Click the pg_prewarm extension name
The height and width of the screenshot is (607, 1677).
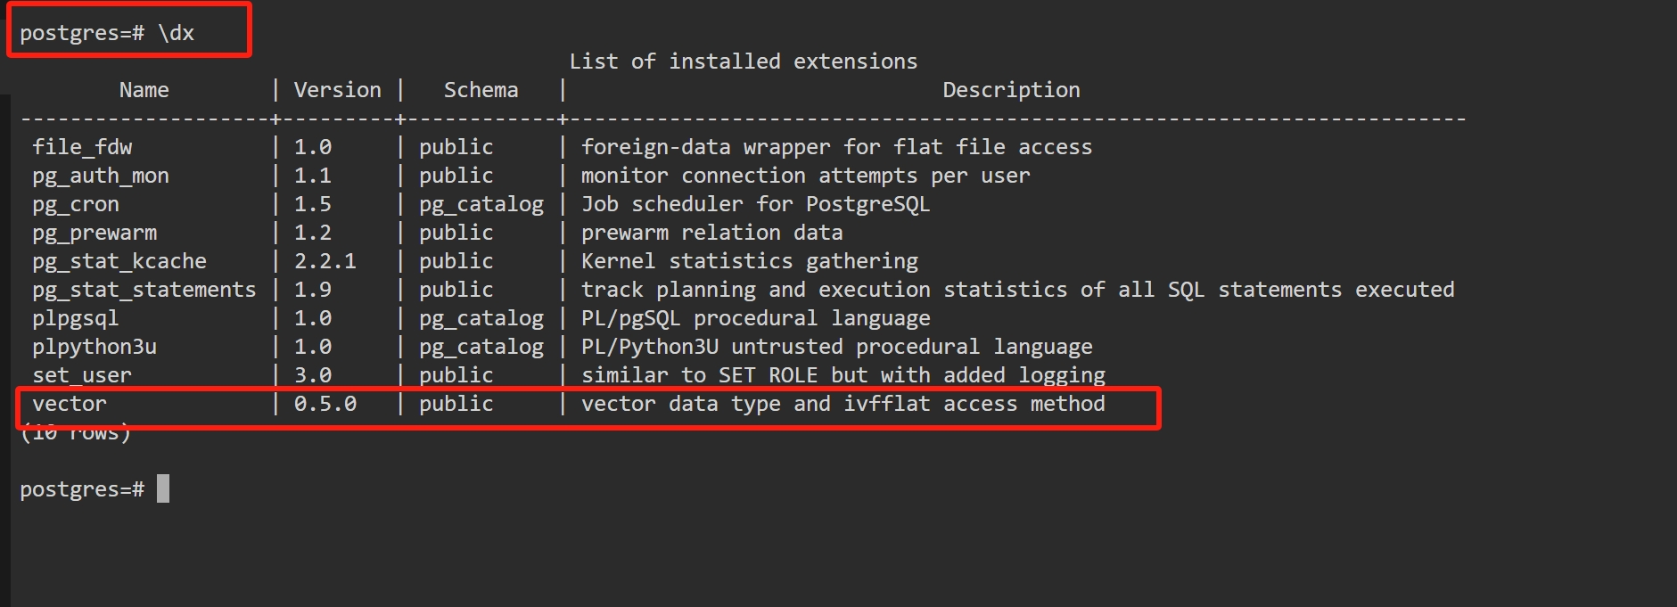pyautogui.click(x=95, y=233)
